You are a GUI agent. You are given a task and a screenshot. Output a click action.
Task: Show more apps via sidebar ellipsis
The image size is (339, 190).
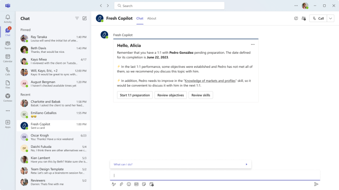tap(8, 111)
